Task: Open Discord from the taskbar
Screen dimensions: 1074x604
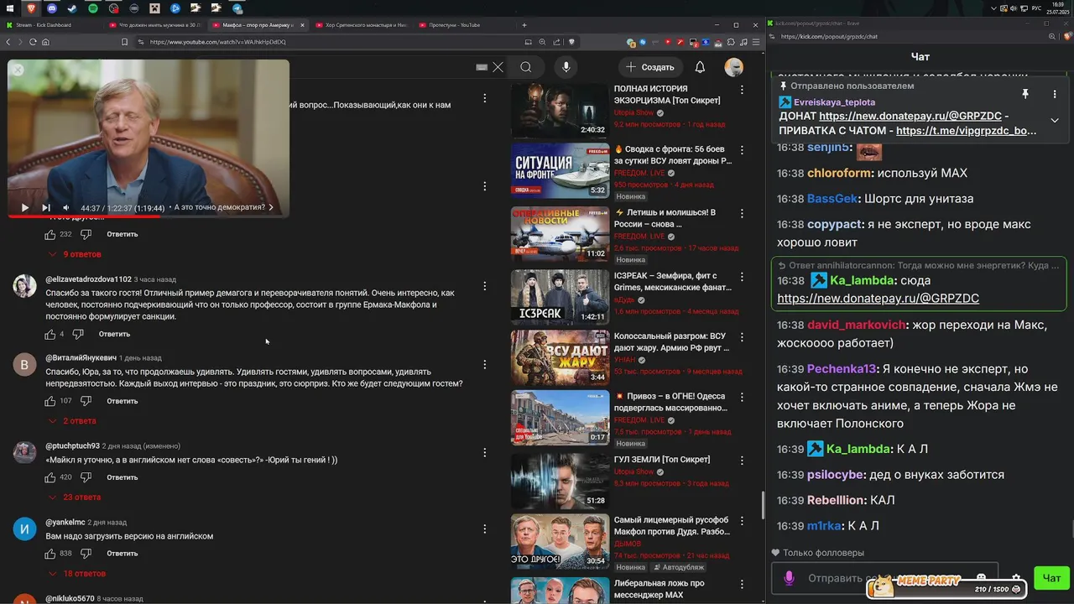Action: click(52, 8)
